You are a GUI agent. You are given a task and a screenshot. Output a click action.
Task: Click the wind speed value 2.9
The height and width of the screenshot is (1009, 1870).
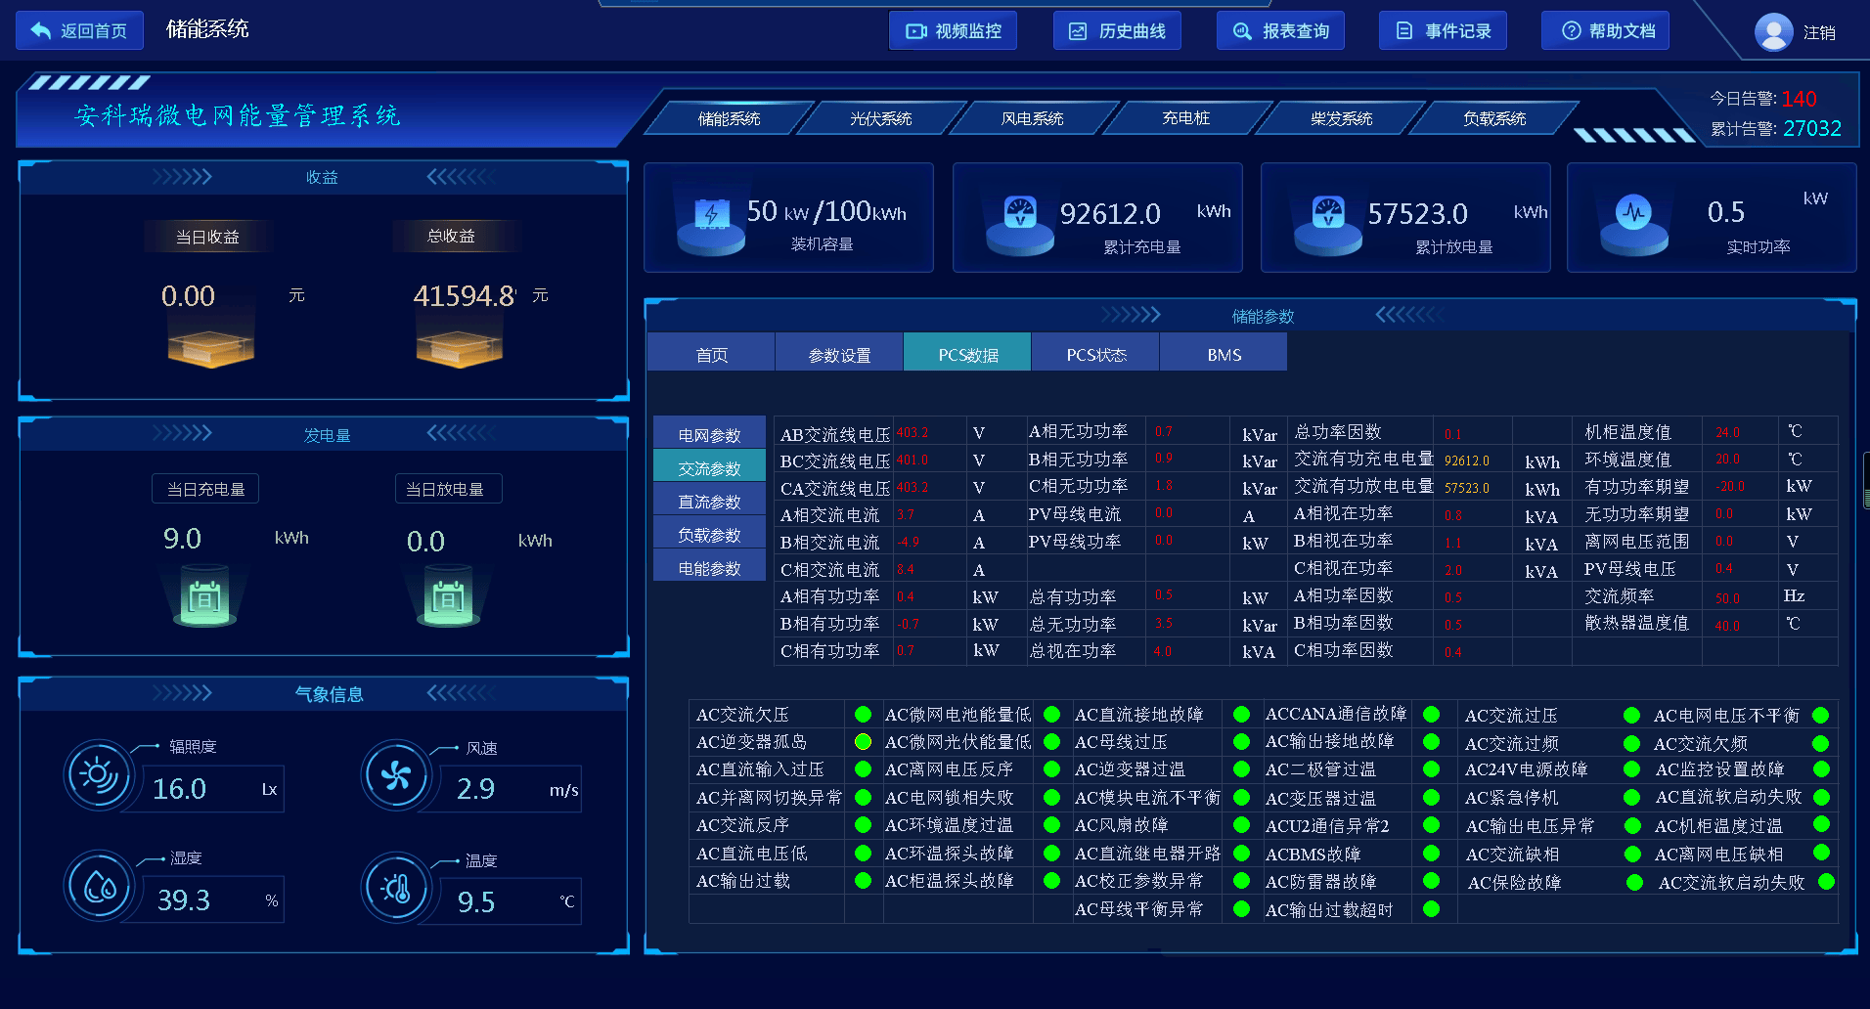(475, 788)
